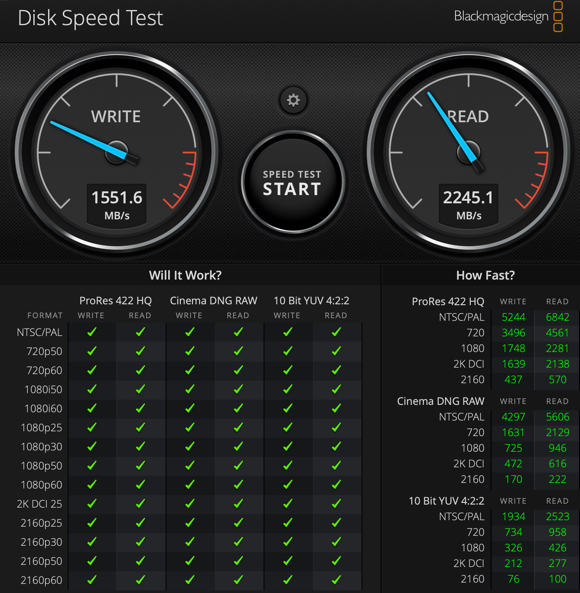Select the 2245.1 MB/s read readout

coord(469,204)
